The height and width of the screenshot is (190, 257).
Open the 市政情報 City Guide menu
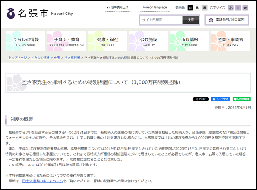tap(190, 41)
